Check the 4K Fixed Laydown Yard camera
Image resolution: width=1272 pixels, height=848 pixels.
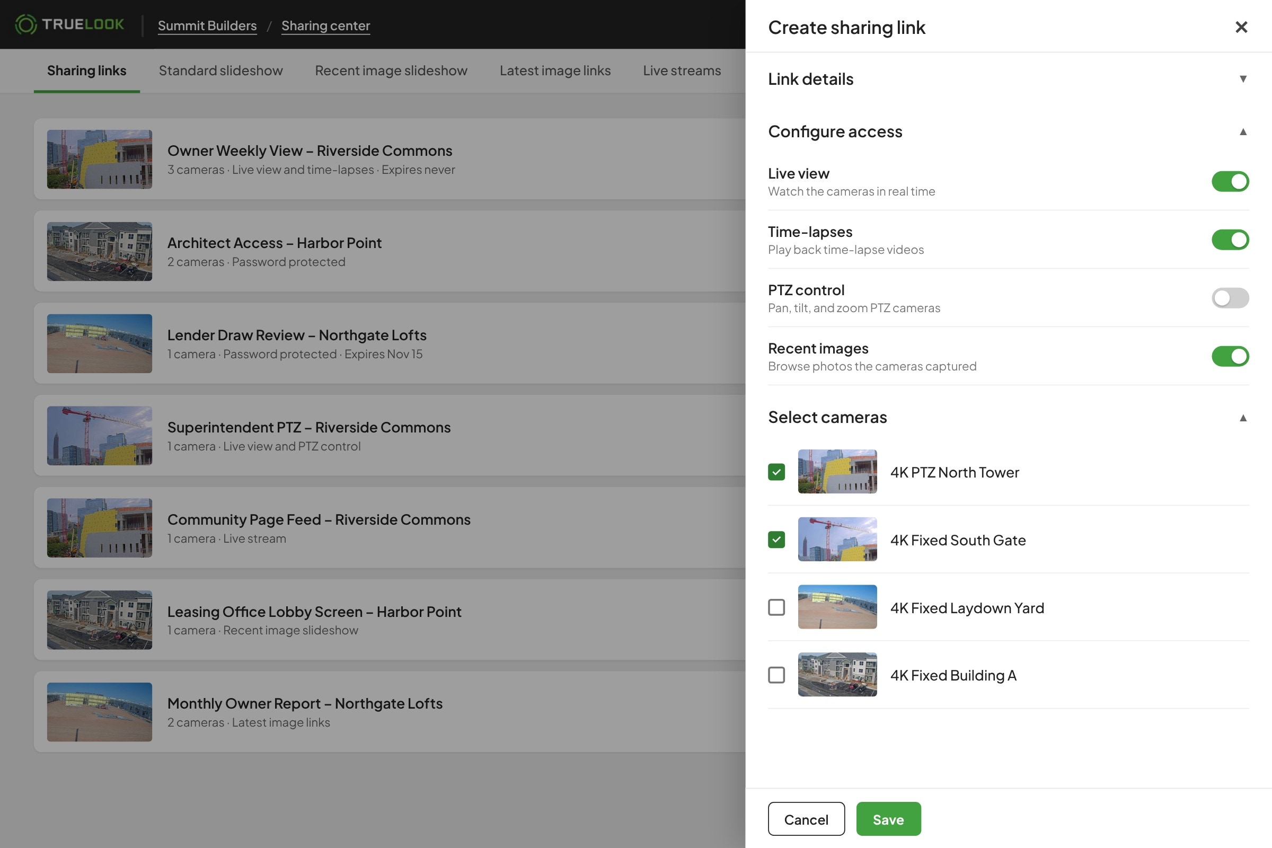[x=776, y=607]
